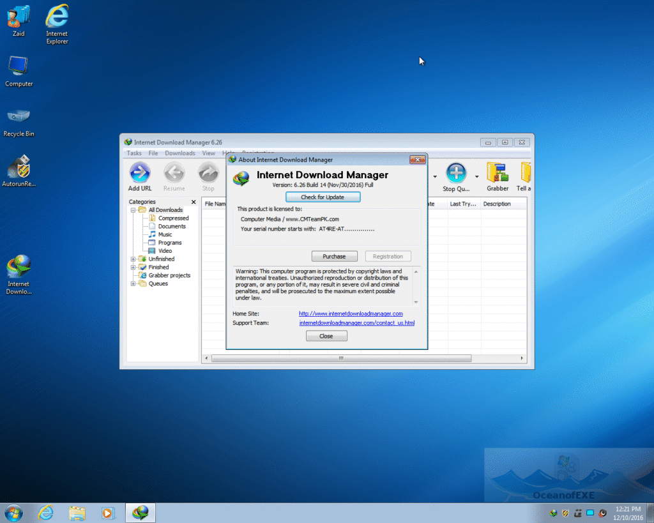This screenshot has width=654, height=523.
Task: Click Internet Download Manager taskbar icon
Action: point(140,512)
